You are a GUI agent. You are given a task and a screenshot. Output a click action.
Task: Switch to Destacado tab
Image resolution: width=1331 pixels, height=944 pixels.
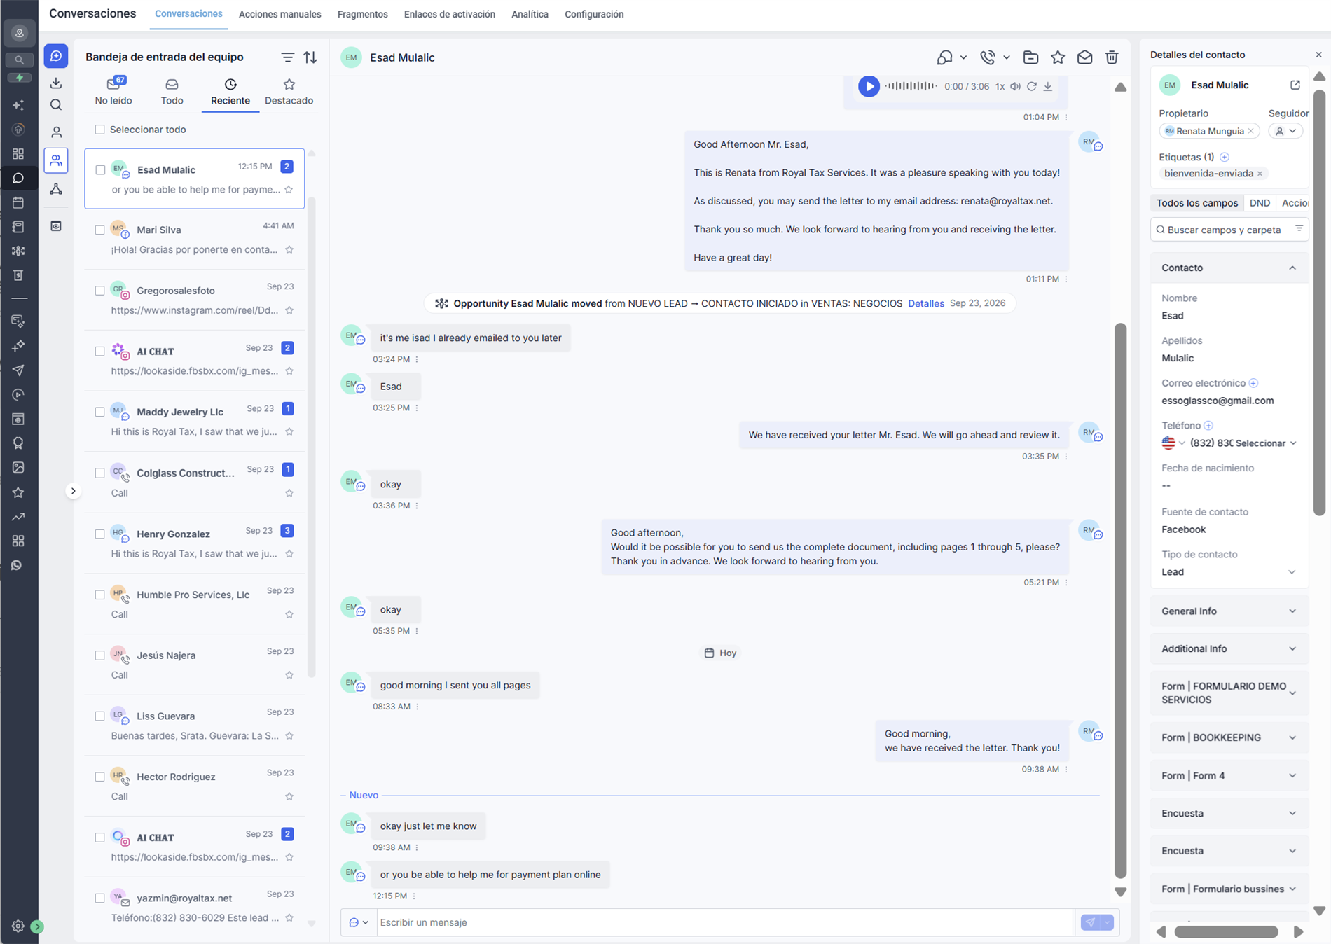point(289,92)
